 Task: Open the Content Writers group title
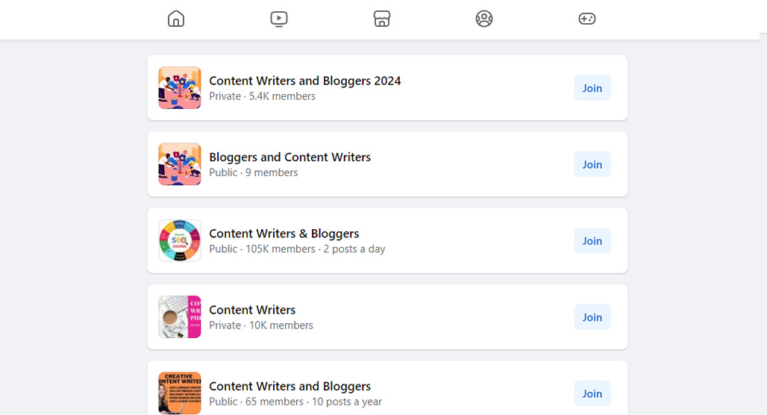coord(252,310)
